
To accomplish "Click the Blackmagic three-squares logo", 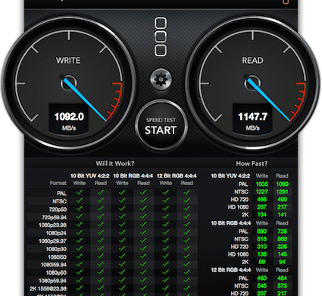I will (161, 36).
